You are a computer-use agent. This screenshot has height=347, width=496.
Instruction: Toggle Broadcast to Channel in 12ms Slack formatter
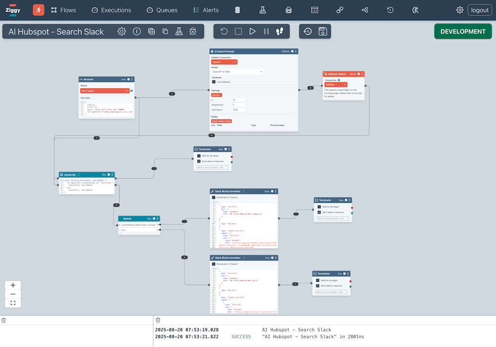[x=213, y=197]
